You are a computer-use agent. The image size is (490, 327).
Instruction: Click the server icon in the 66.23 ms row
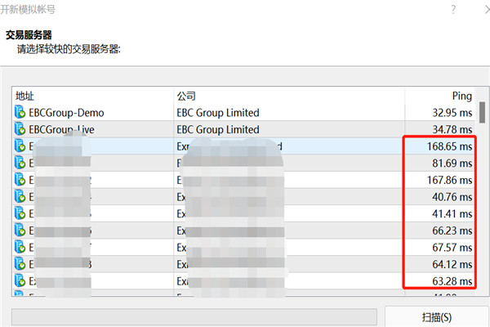point(20,231)
